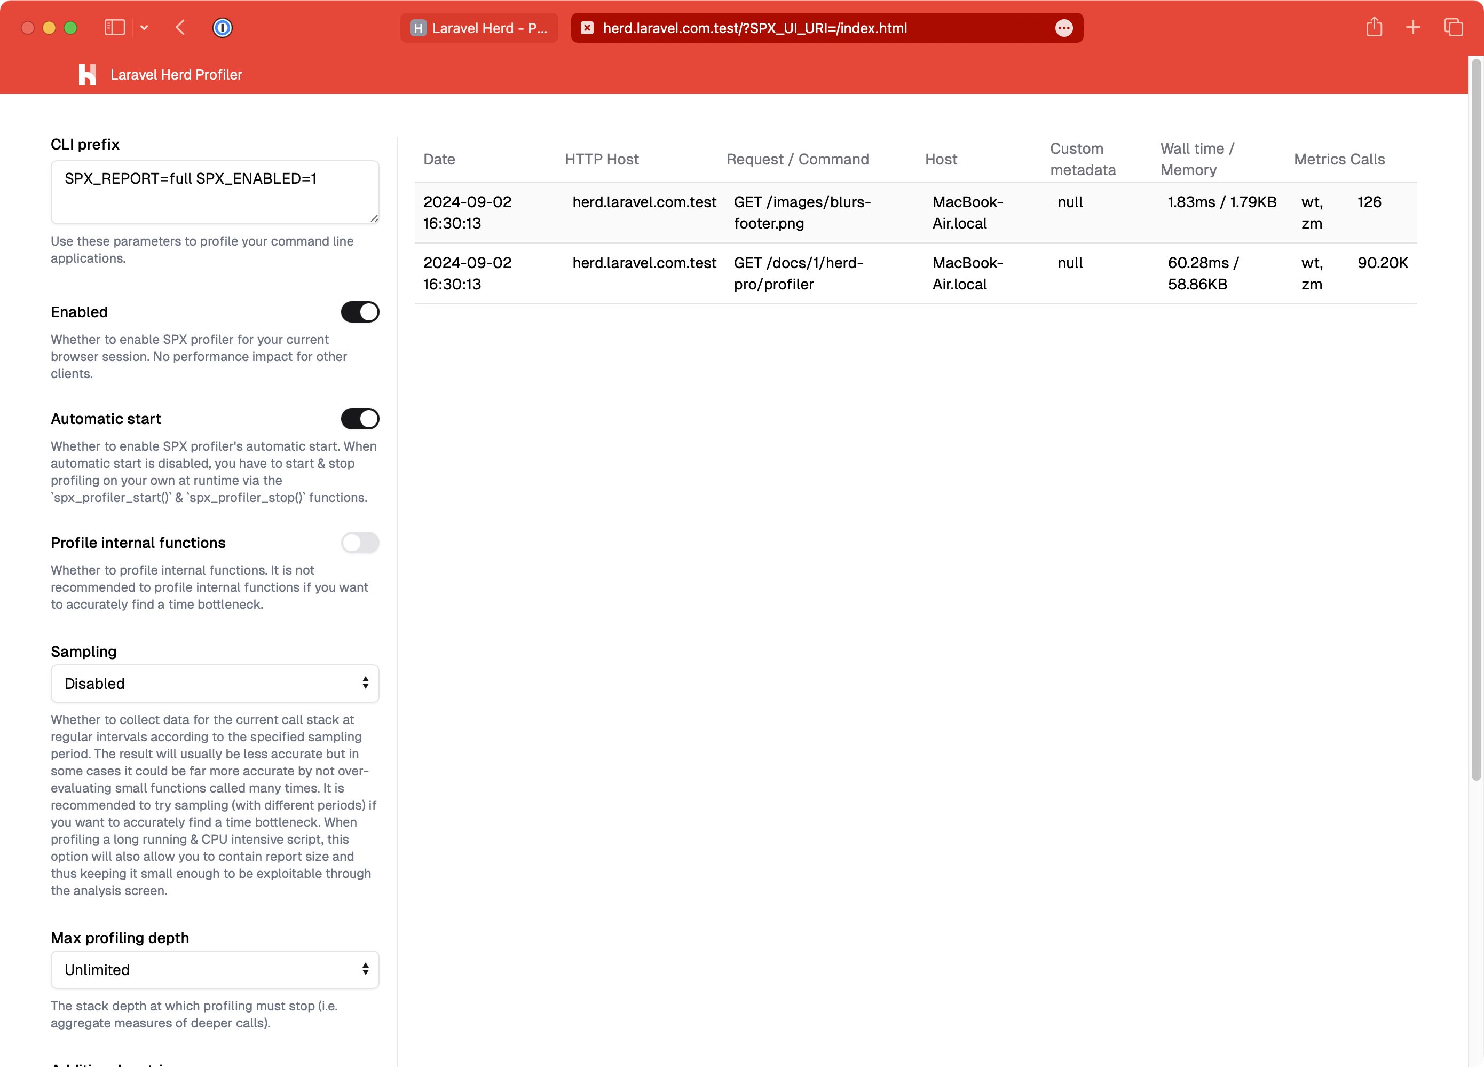This screenshot has height=1067, width=1484.
Task: Clear the address with the x icon
Action: click(587, 27)
